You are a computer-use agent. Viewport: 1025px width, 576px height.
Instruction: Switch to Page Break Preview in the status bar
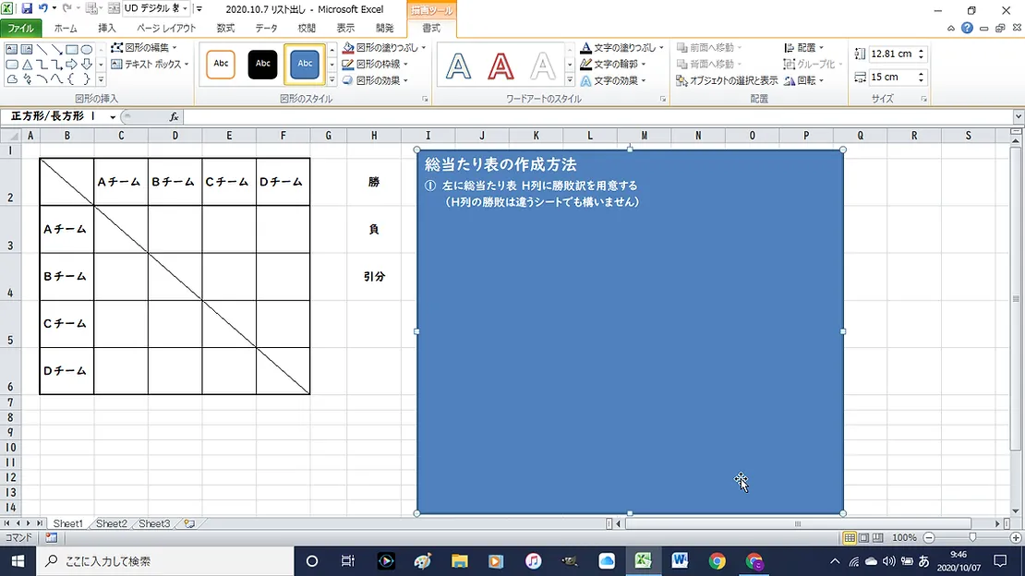877,537
